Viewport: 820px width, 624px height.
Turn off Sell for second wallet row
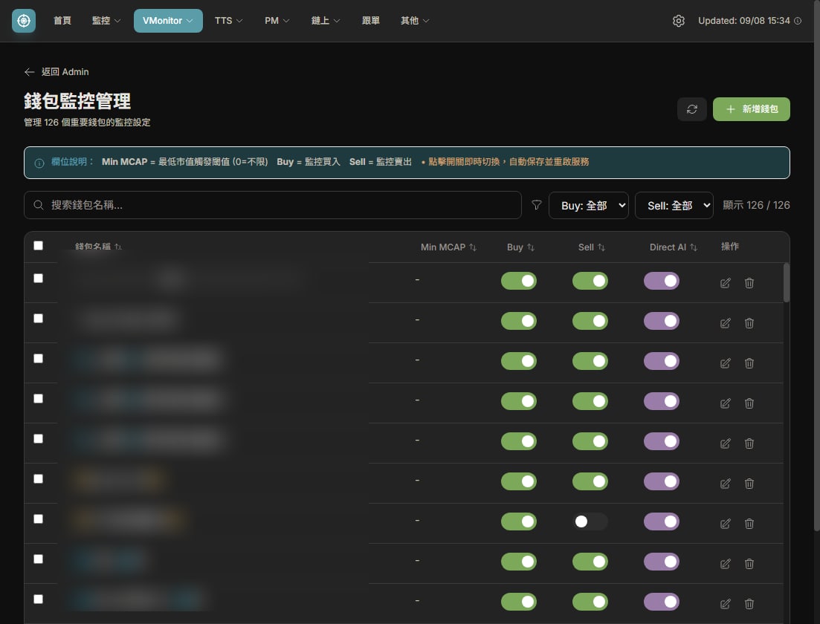click(590, 321)
